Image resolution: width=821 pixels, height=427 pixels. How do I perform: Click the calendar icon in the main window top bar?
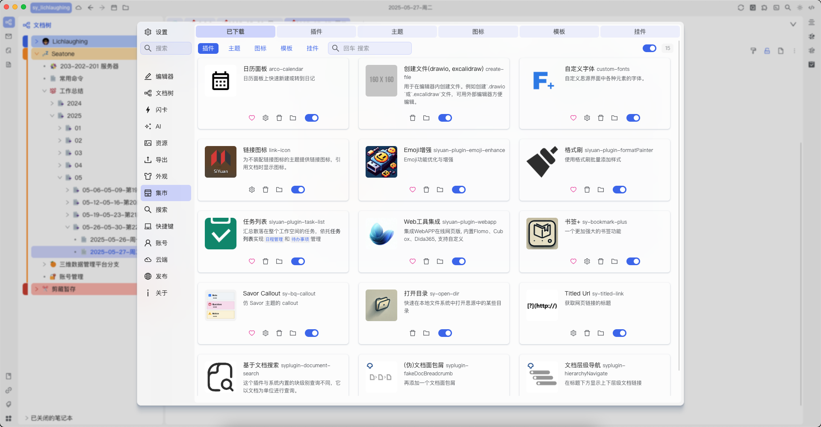point(114,8)
